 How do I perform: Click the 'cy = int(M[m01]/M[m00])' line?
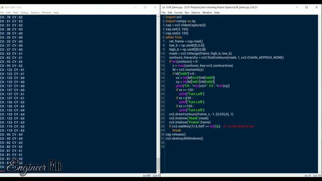[195, 82]
